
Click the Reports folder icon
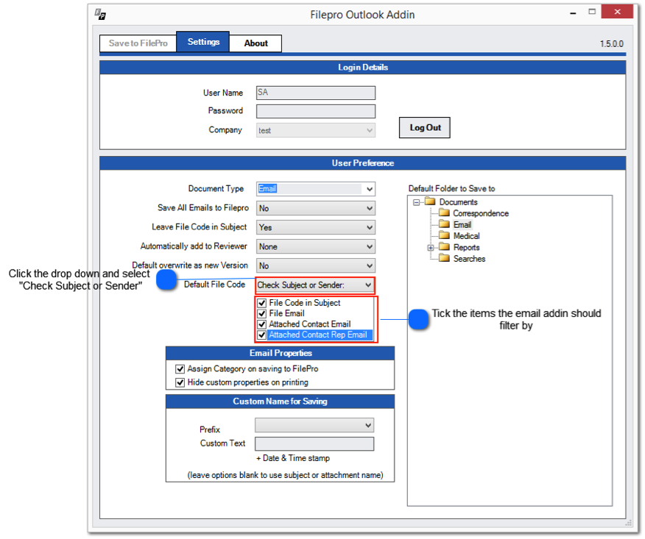(x=444, y=247)
